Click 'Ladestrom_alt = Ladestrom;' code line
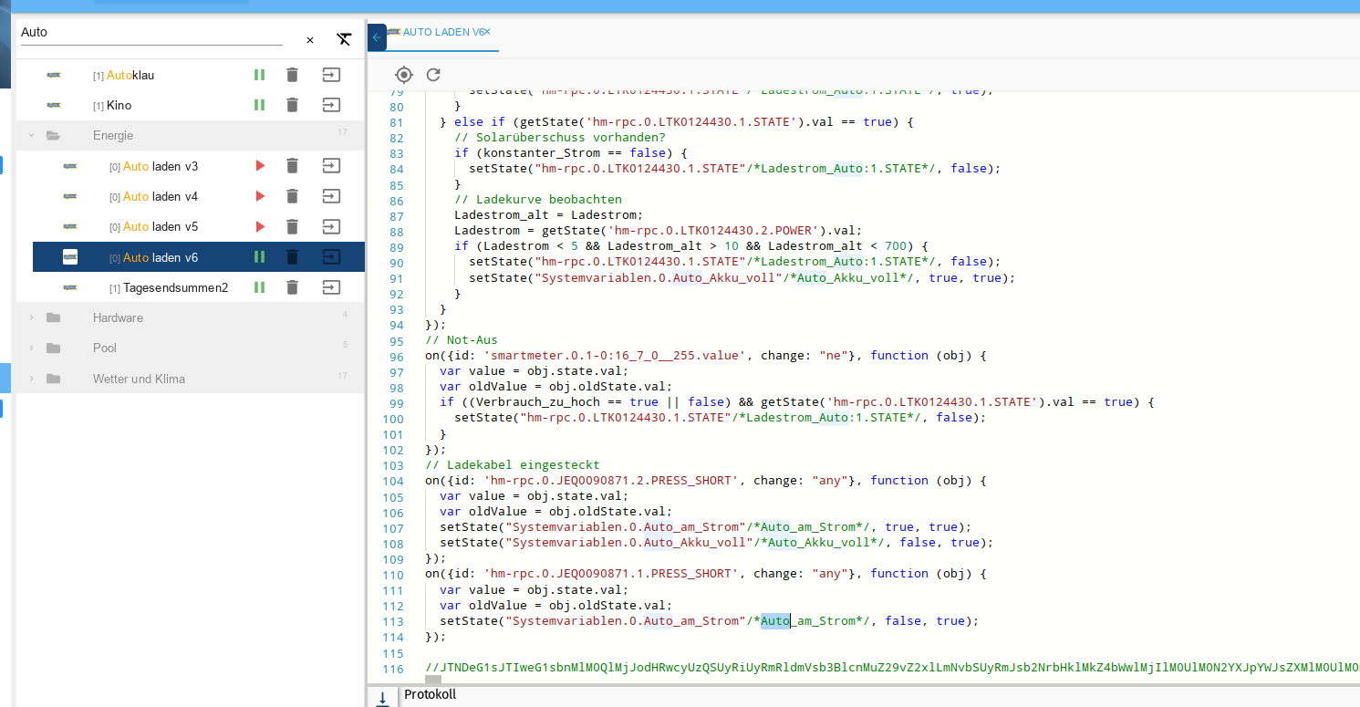 click(x=549, y=215)
